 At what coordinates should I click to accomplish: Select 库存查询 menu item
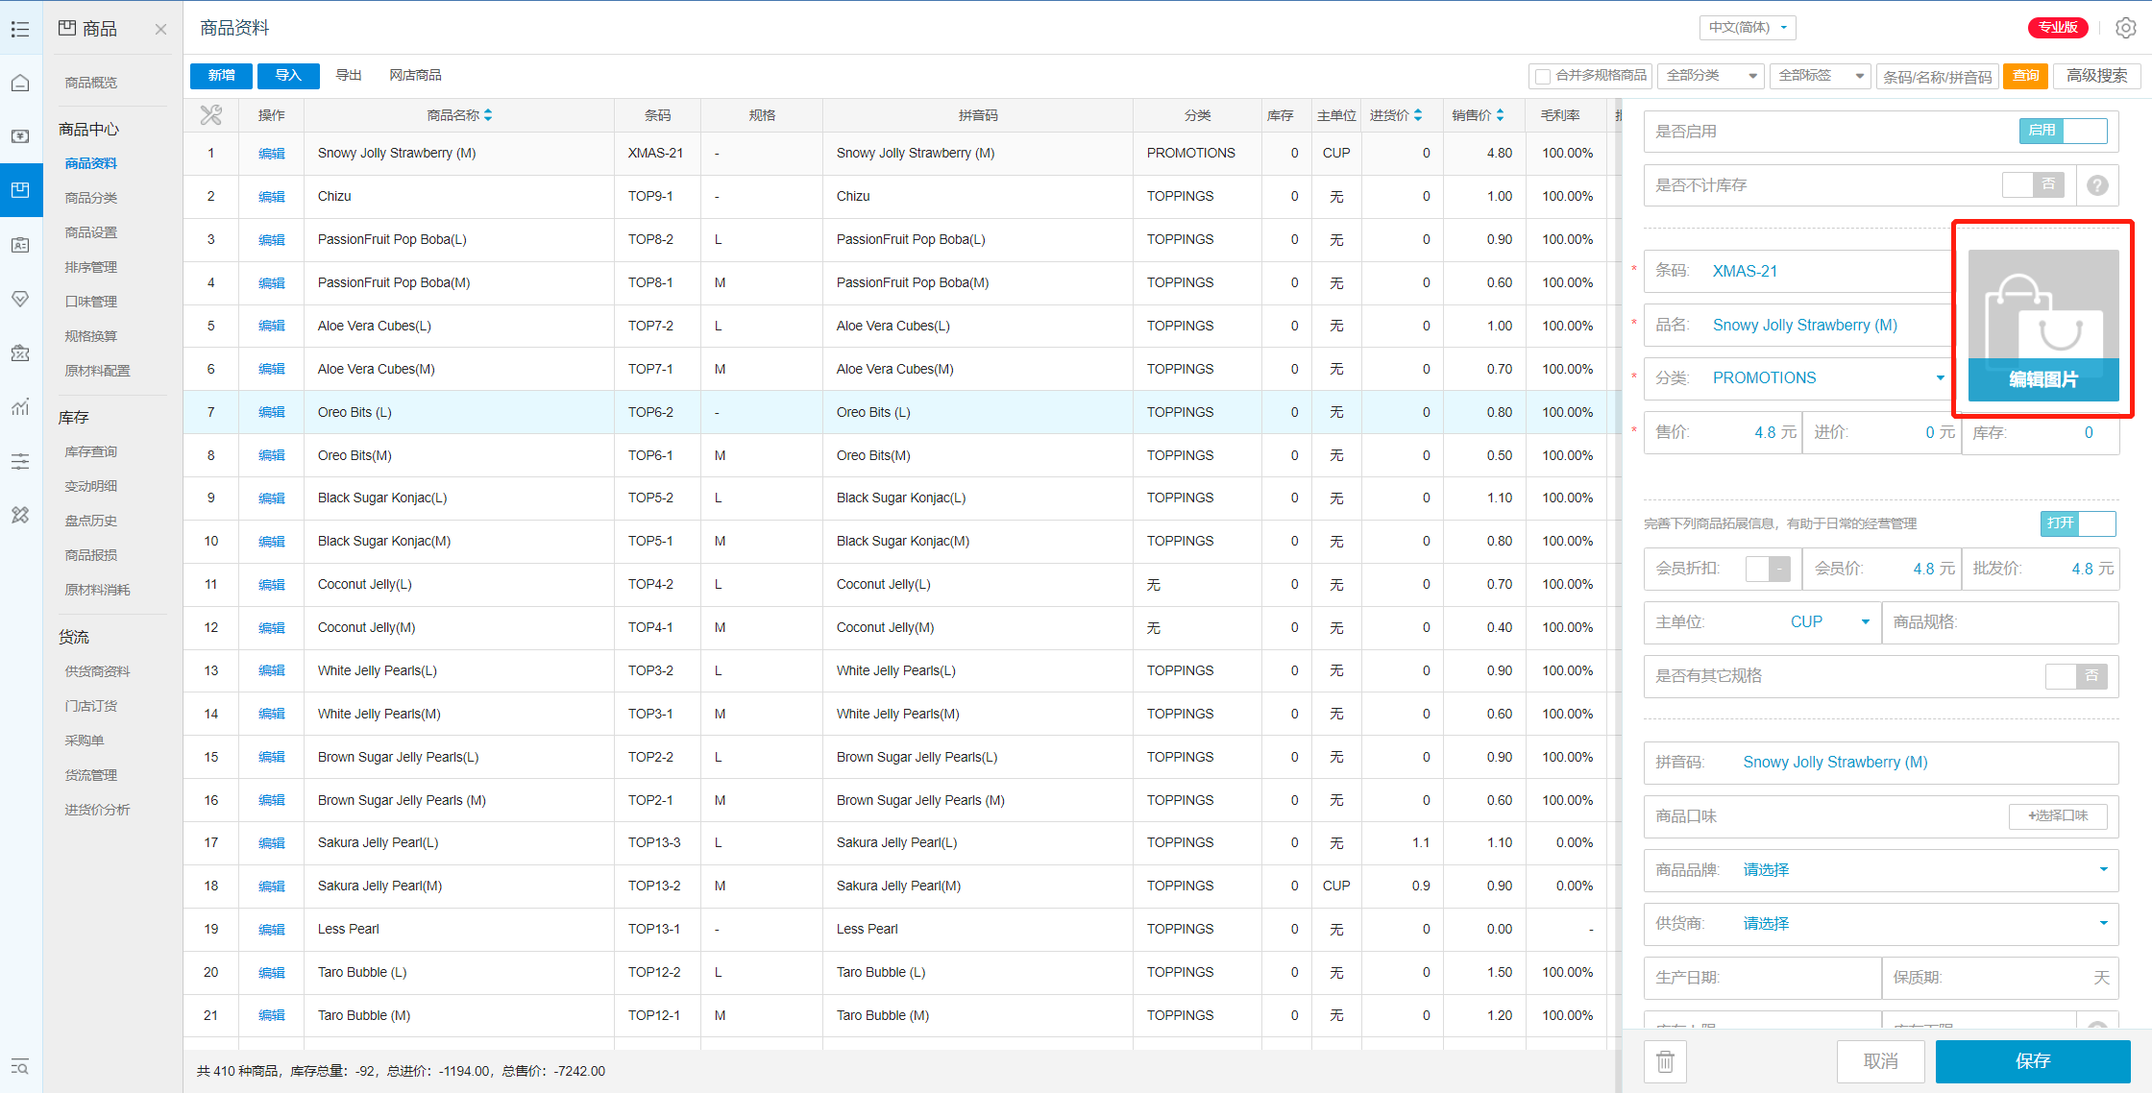point(91,452)
